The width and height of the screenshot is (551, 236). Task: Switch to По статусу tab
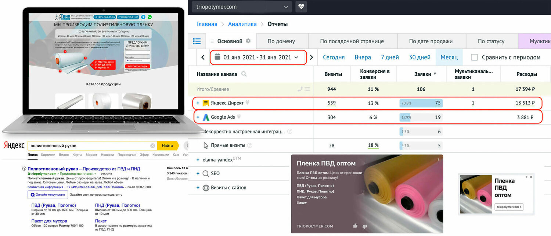(x=491, y=41)
